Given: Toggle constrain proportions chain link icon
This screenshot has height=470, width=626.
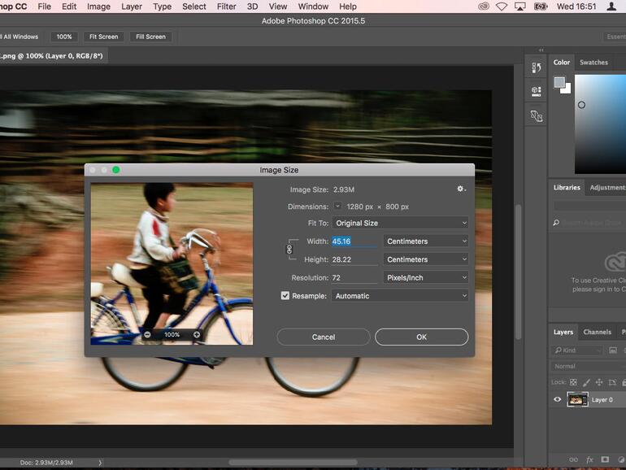Looking at the screenshot, I should [289, 250].
